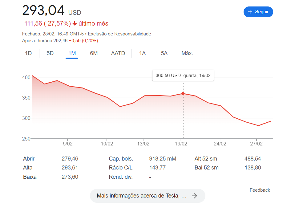Click the Cap. bols. label
Image resolution: width=291 pixels, height=208 pixels.
point(121,159)
